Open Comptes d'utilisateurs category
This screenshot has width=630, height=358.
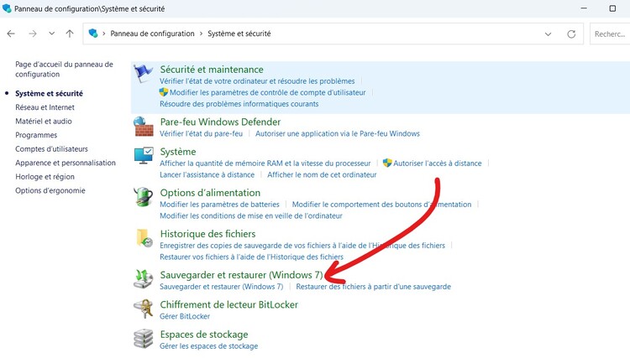tap(51, 148)
